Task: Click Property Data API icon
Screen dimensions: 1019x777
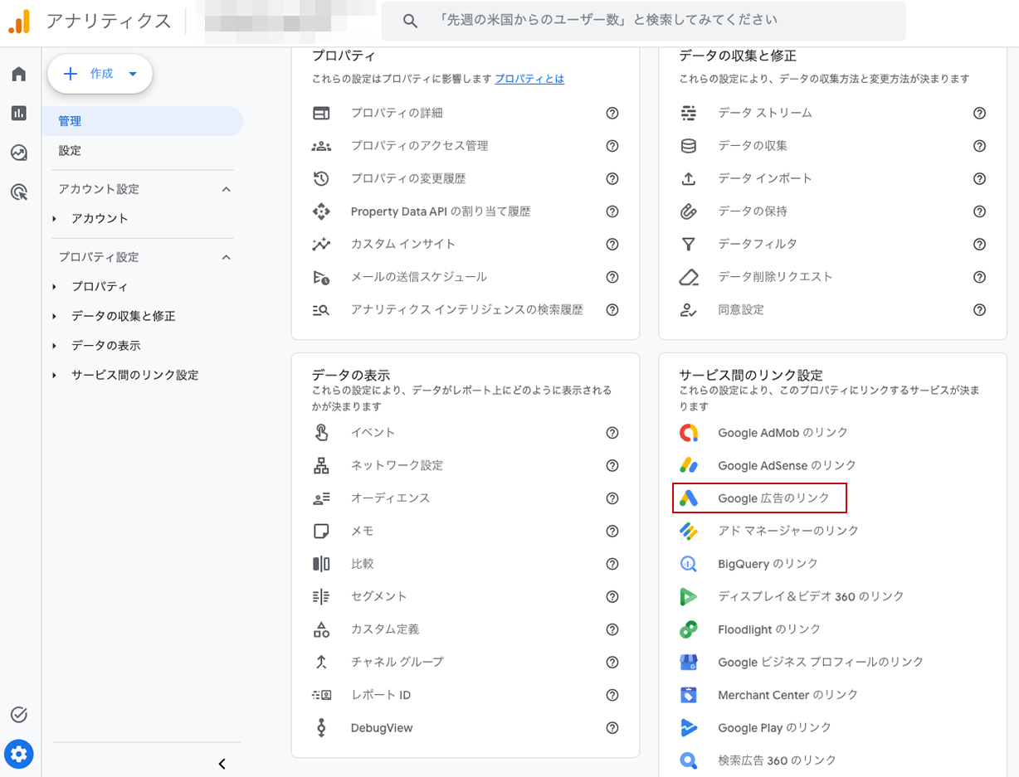Action: [x=321, y=211]
